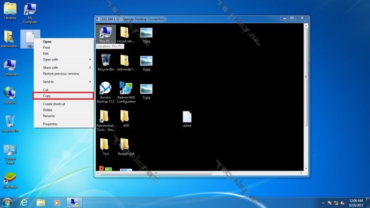Viewport: 370px width, 208px height.
Task: Click Copy in the context menu
Action: tap(47, 96)
